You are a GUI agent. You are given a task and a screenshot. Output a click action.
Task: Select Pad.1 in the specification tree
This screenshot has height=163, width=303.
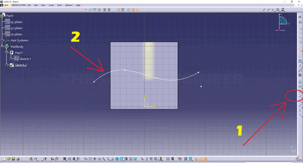pyautogui.click(x=19, y=53)
